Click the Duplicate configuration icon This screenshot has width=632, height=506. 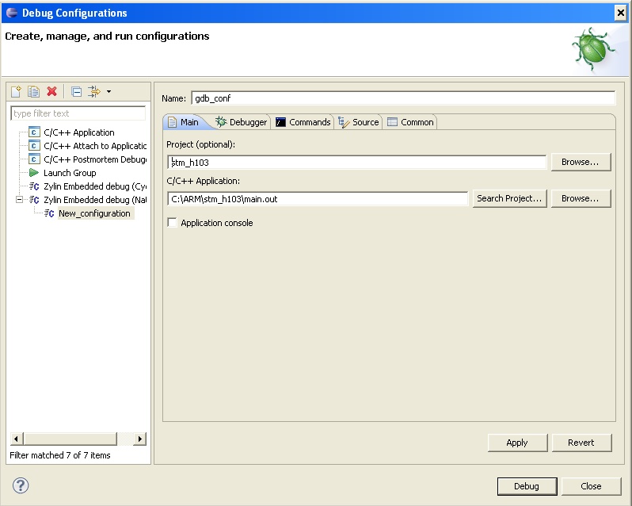pyautogui.click(x=33, y=92)
